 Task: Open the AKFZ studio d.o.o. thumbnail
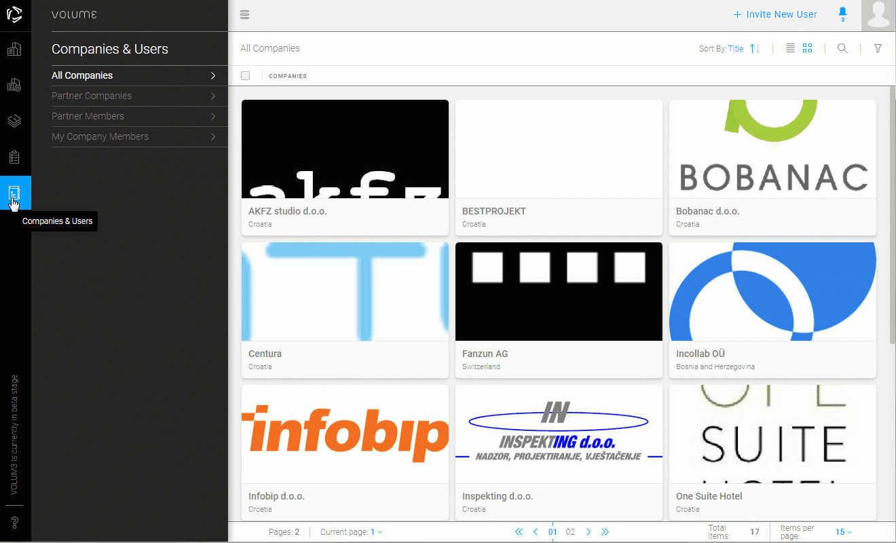click(345, 149)
